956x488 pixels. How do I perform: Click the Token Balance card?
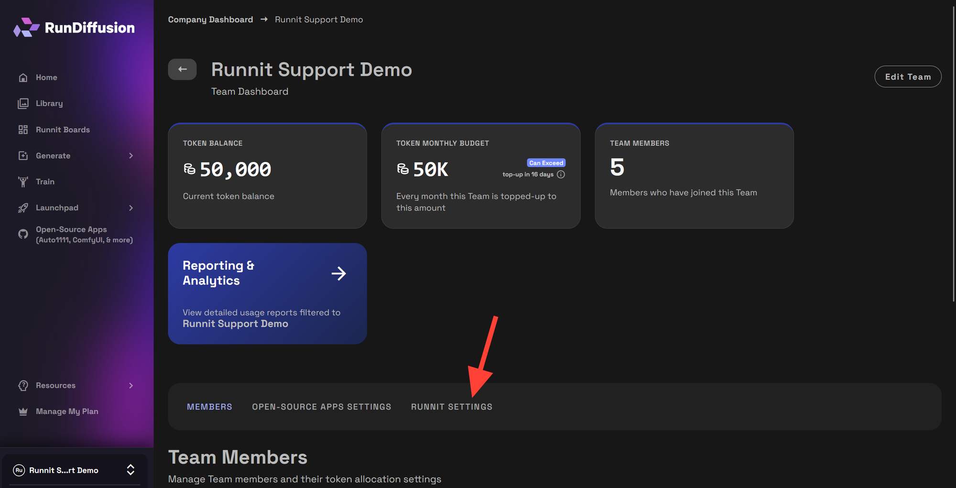point(267,176)
